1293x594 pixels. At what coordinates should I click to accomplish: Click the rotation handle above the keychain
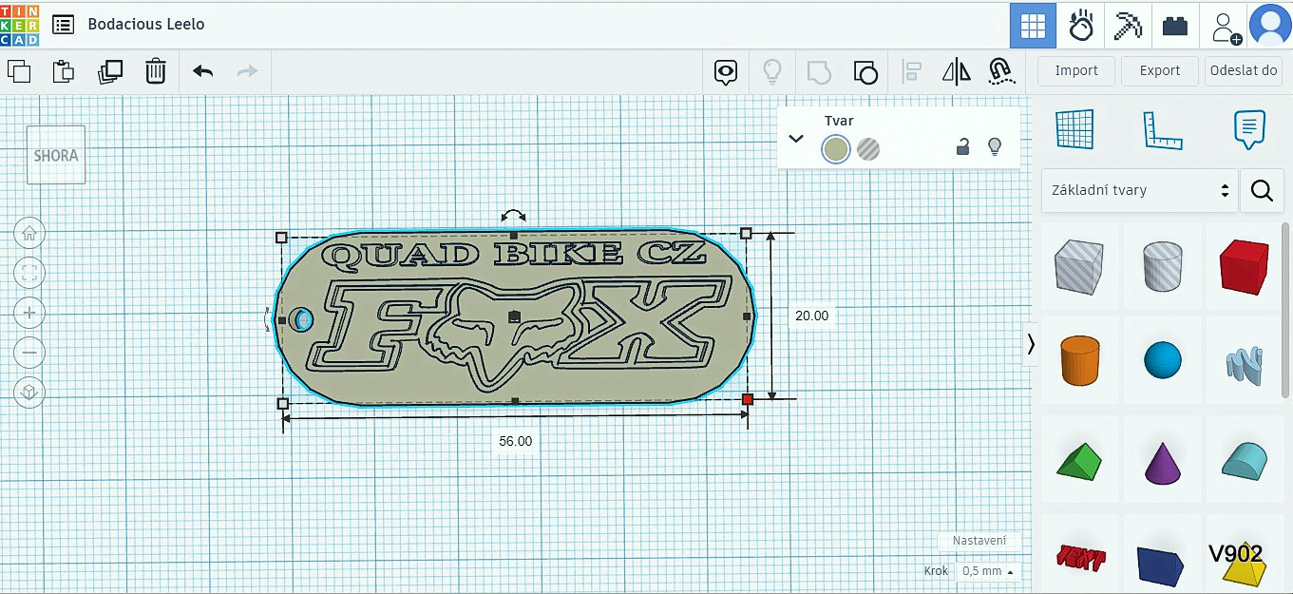point(514,216)
